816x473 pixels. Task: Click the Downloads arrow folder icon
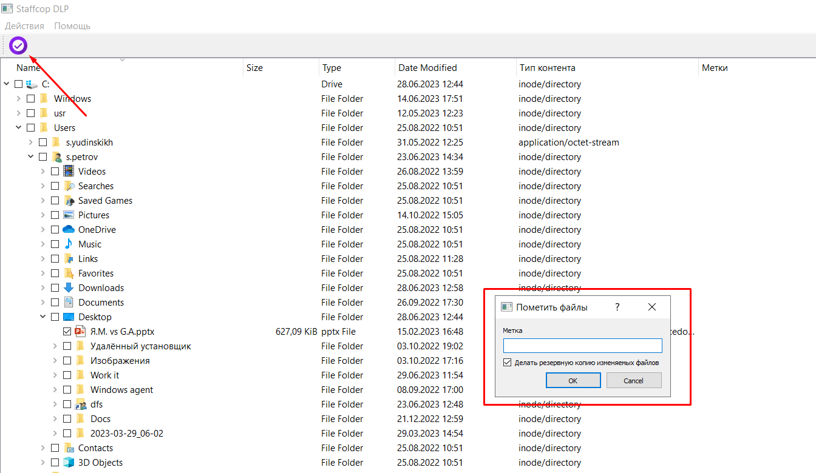[x=69, y=288]
